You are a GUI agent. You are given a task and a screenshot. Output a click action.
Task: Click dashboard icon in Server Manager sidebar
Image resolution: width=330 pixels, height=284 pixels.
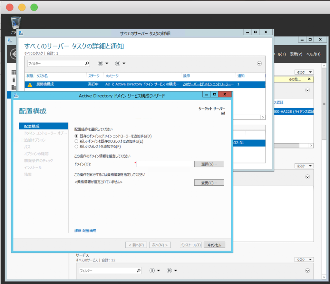coord(14,73)
